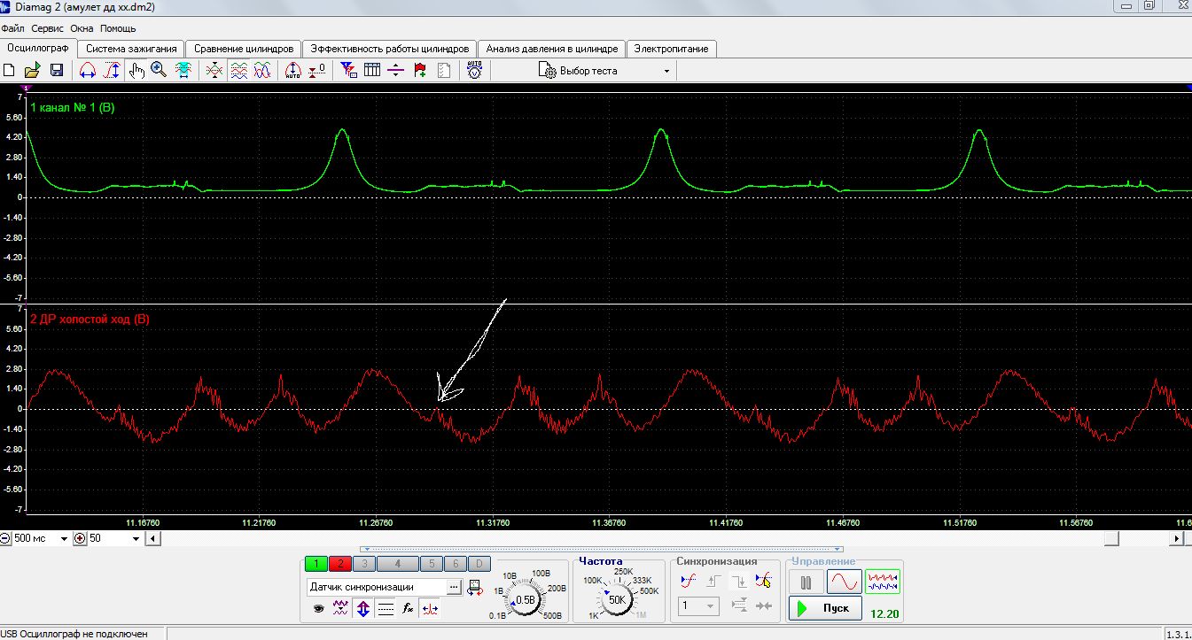Toggle the D digital channel button
1192x640 pixels.
(478, 563)
